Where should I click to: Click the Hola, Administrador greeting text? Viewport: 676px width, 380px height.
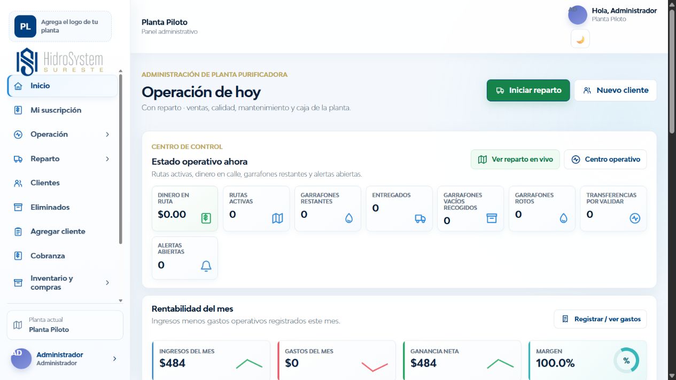[x=624, y=11]
